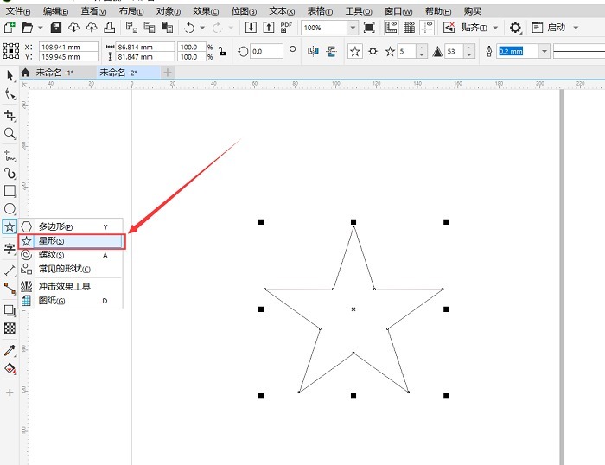Select the Rectangle tool
This screenshot has width=605, height=465.
point(10,191)
